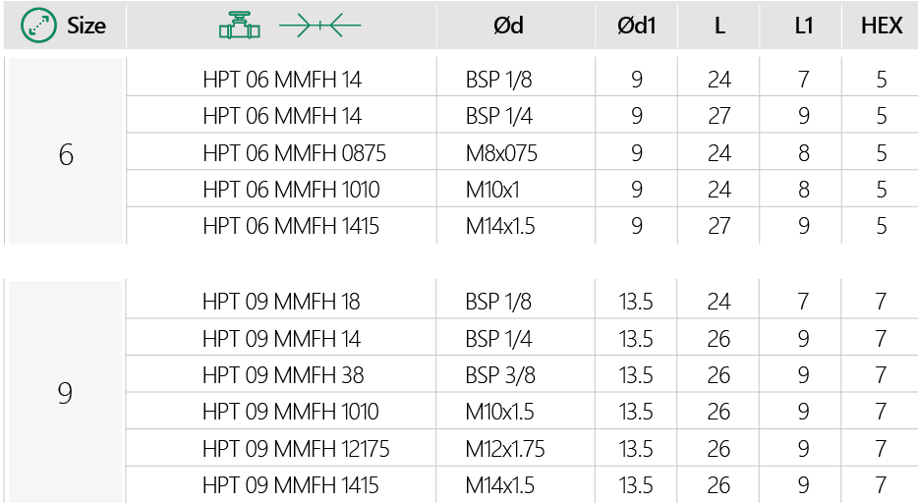The width and height of the screenshot is (918, 503).
Task: Click the L1 column header
Action: tap(803, 27)
